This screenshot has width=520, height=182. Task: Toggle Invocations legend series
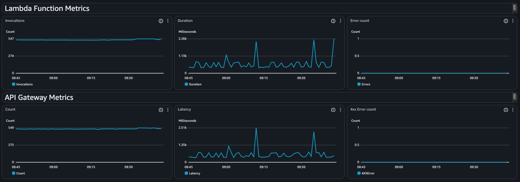click(24, 84)
